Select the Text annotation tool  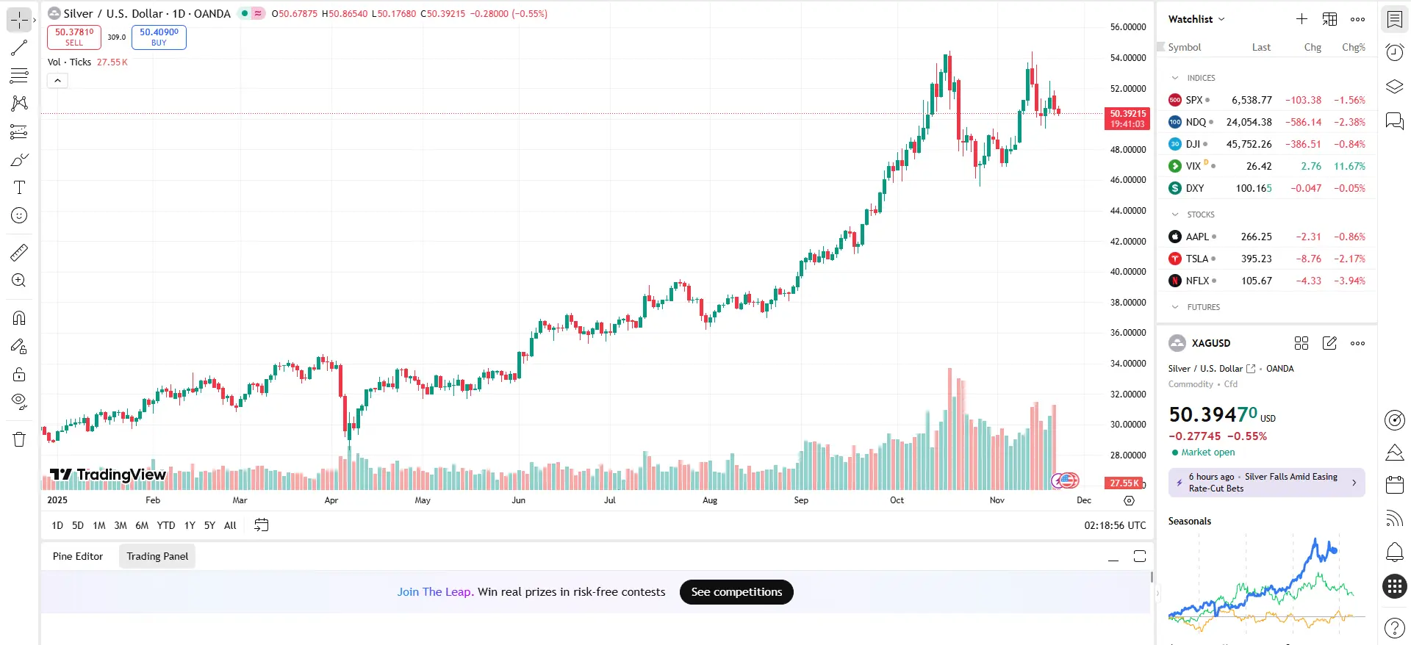[18, 187]
